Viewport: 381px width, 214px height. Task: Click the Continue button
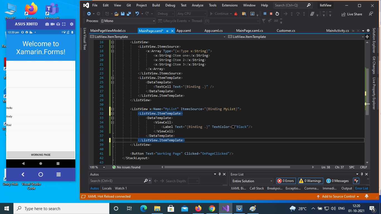[219, 14]
